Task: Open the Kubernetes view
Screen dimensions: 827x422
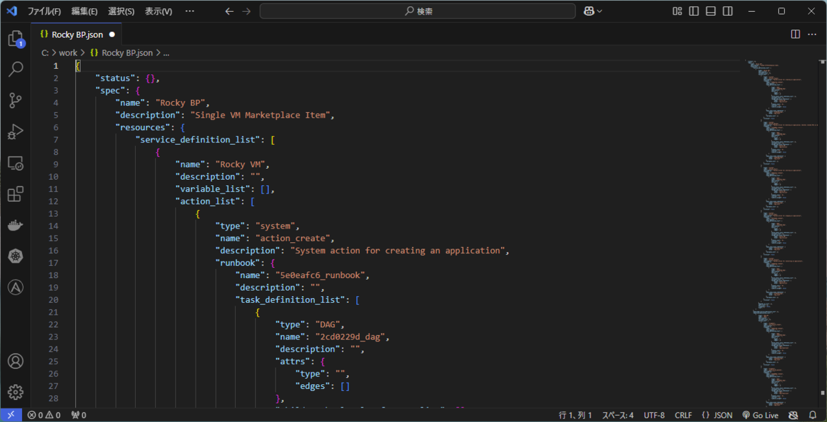Action: point(15,256)
